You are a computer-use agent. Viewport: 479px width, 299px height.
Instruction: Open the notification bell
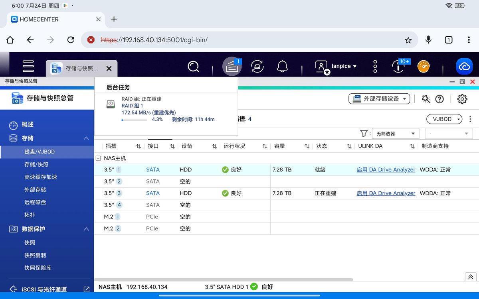tap(282, 66)
